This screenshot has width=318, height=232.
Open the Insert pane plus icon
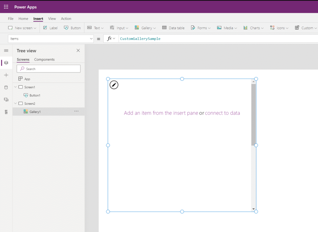point(6,75)
